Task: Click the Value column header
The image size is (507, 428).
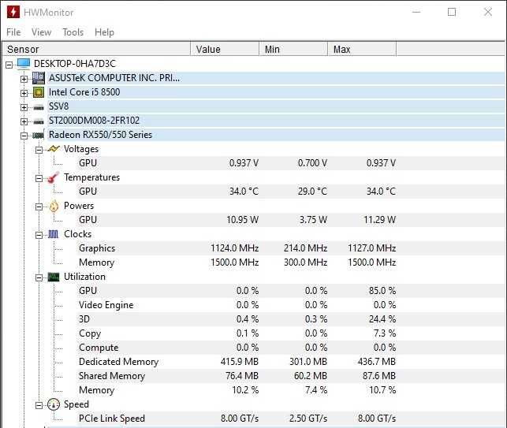Action: [x=225, y=49]
